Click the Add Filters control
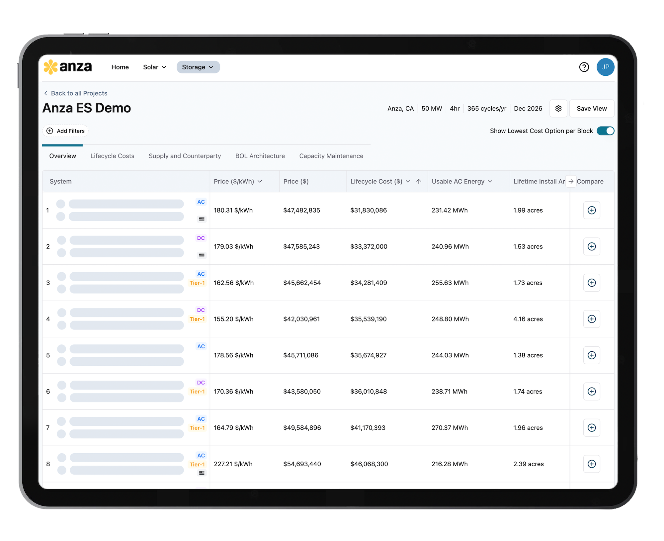 coord(65,131)
